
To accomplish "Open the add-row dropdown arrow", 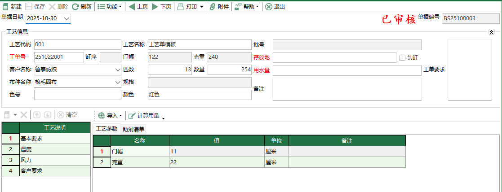I will [x=15, y=115].
